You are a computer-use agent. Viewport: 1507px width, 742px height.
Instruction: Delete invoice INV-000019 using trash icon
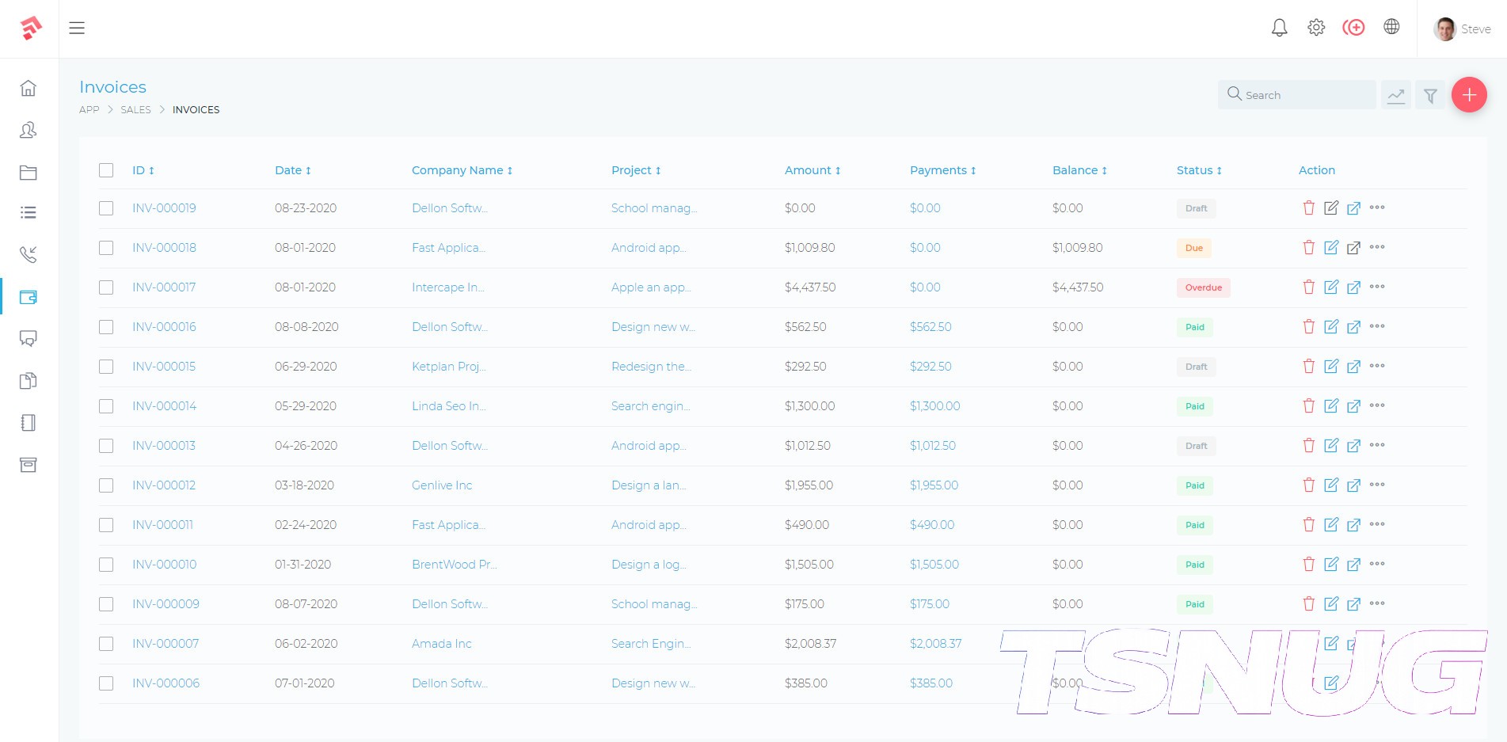tap(1308, 208)
